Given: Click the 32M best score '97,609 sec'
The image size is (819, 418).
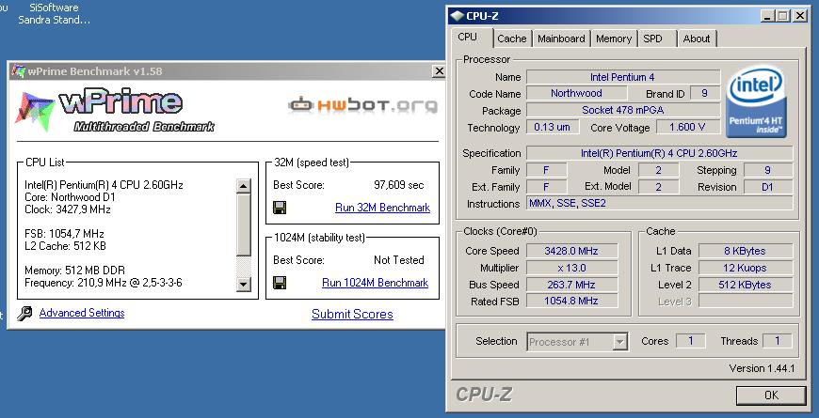Looking at the screenshot, I should point(399,185).
